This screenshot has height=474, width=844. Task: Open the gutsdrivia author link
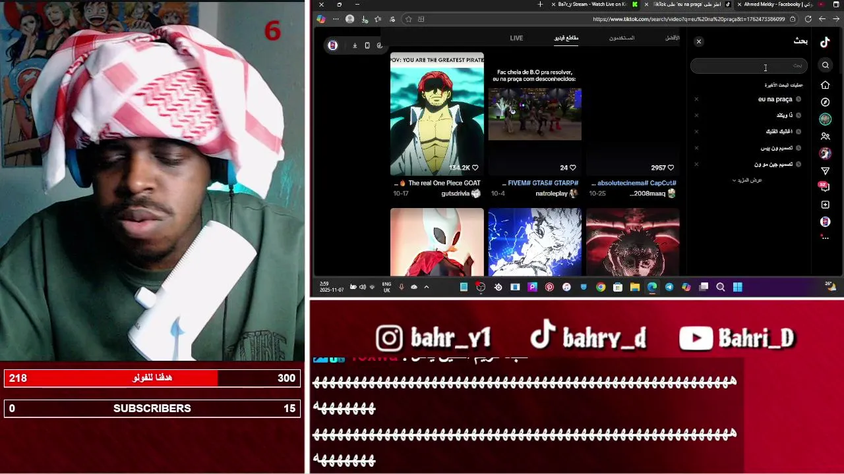455,194
